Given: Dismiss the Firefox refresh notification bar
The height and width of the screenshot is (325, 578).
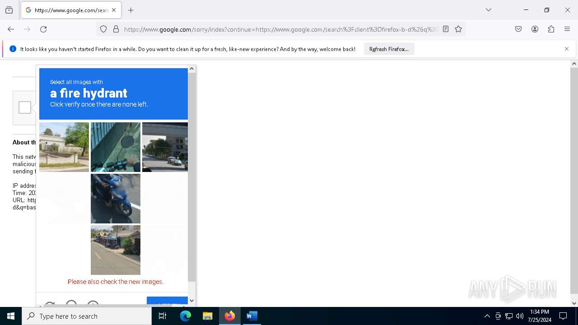Looking at the screenshot, I should click(x=567, y=49).
